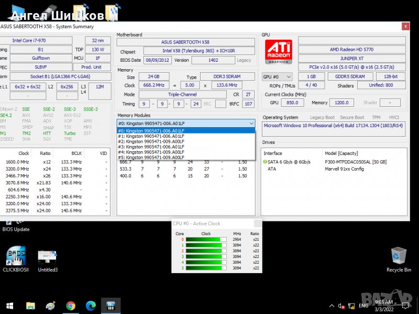419x314 pixels.
Task: Select module #1 Kingston 9905471-006.A01LF
Action: [x=151, y=136]
